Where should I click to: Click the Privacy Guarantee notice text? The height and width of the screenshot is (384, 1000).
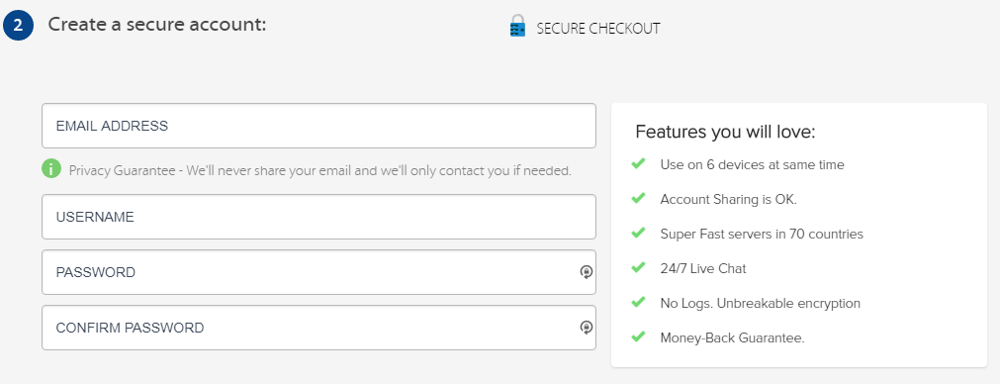tap(320, 170)
